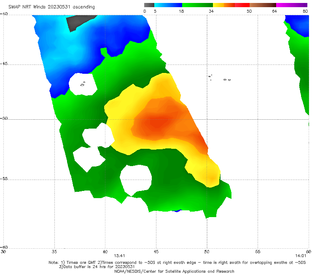Click the magenta-purple segment of the color bar
This screenshot has height=274, width=312.
(x=292, y=5)
